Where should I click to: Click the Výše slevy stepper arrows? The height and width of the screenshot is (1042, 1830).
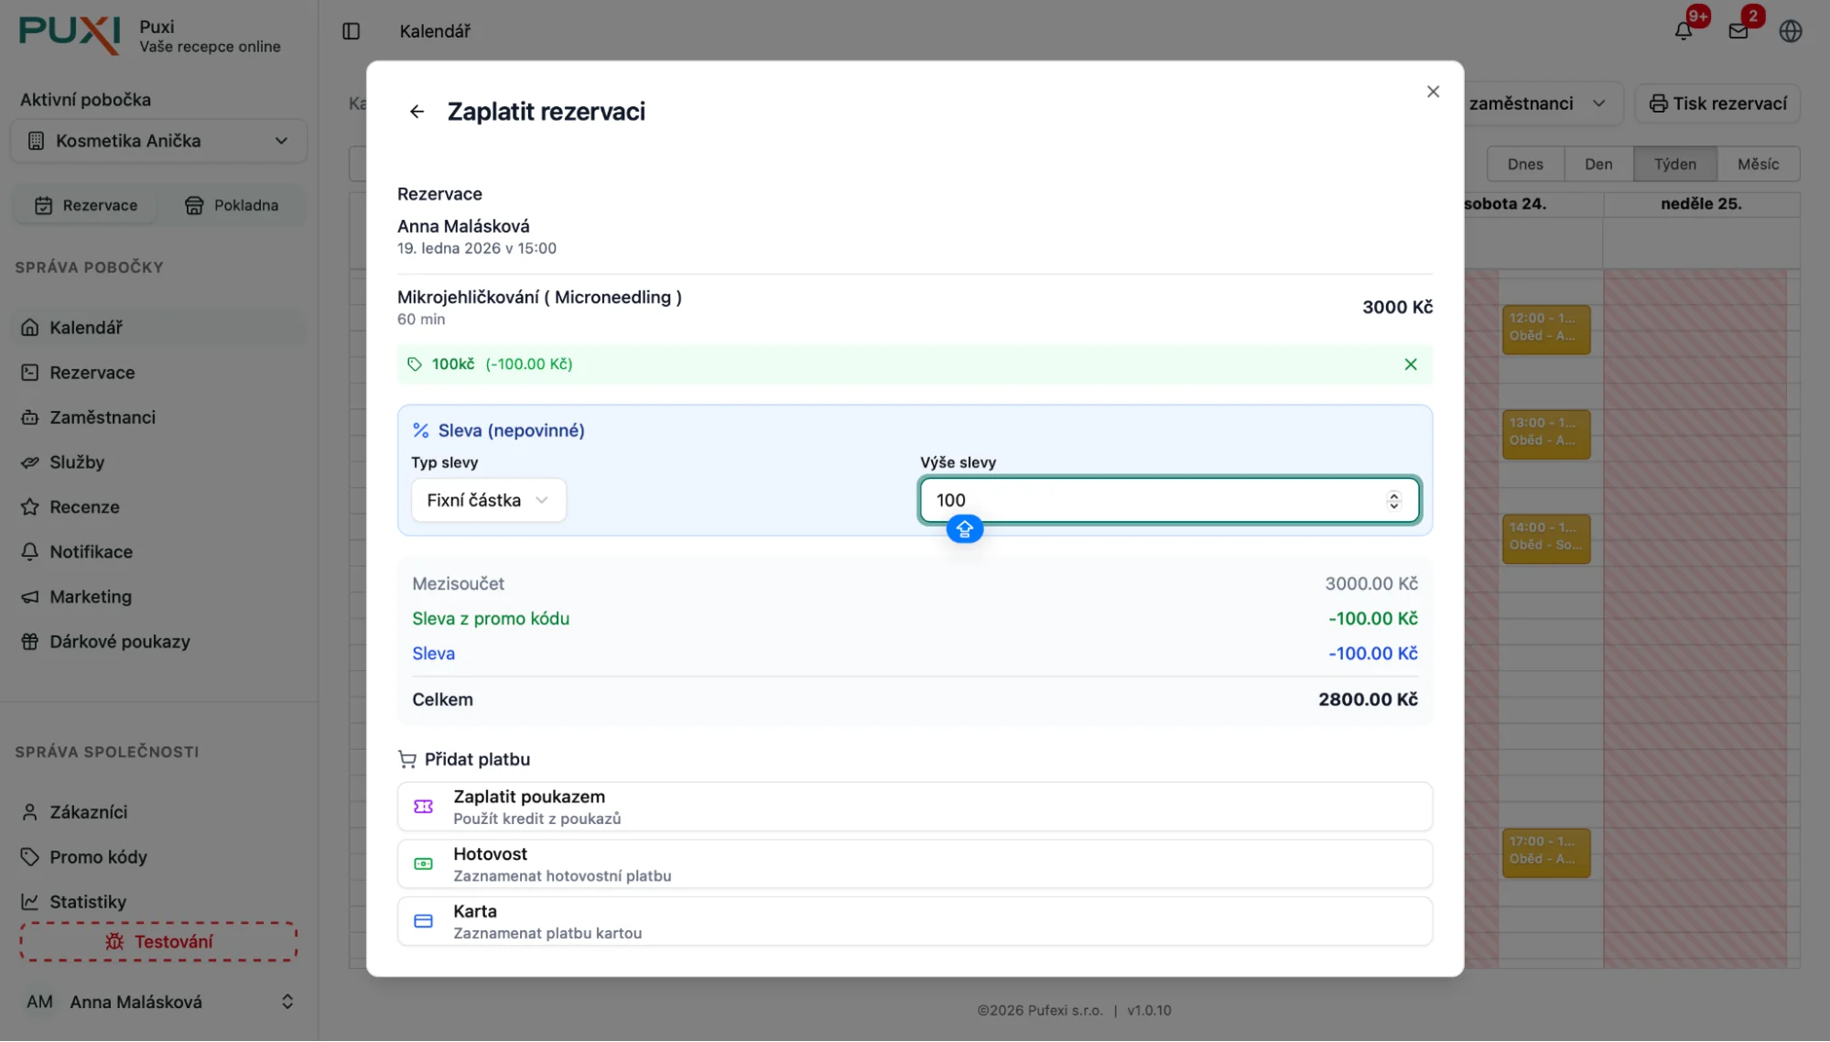[x=1393, y=500]
